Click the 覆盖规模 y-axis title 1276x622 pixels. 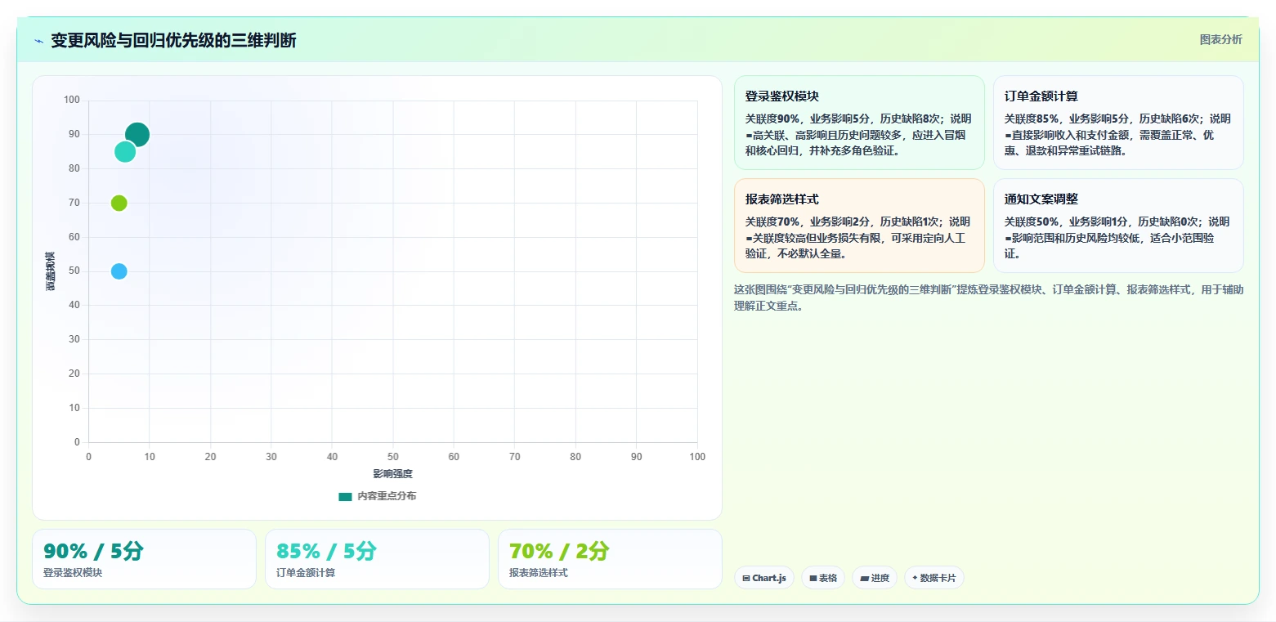51,271
